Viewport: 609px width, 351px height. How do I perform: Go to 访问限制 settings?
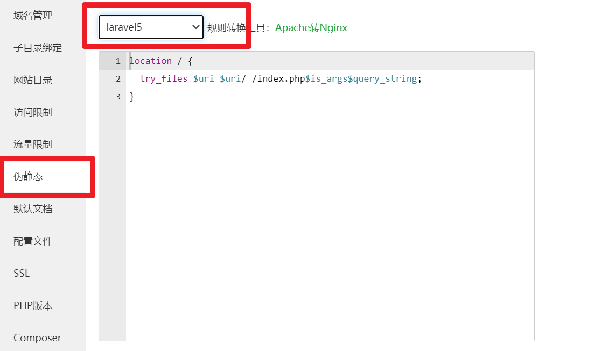coord(33,112)
